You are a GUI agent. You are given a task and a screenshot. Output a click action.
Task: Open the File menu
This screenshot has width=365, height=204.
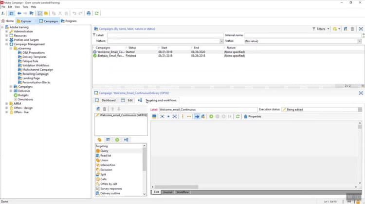tap(3, 7)
